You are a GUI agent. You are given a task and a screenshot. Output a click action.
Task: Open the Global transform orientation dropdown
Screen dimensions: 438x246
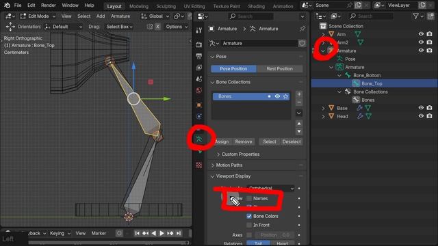pos(155,16)
